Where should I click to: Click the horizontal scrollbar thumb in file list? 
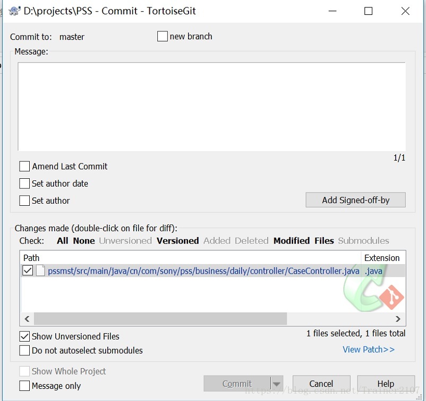160,319
